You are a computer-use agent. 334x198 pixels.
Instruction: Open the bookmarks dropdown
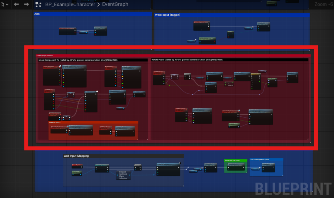pyautogui.click(x=5, y=5)
